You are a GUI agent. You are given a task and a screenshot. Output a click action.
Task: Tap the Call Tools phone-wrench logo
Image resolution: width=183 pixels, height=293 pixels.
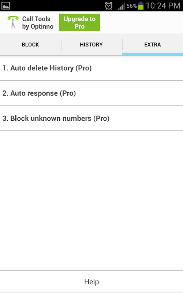coord(13,22)
